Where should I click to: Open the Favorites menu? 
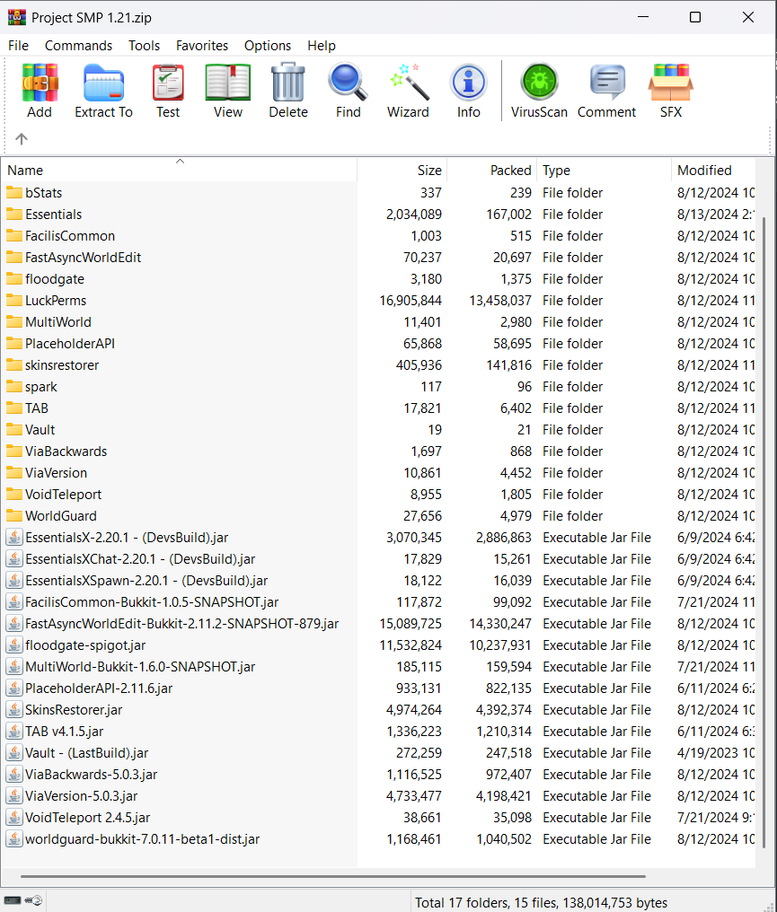pyautogui.click(x=202, y=46)
